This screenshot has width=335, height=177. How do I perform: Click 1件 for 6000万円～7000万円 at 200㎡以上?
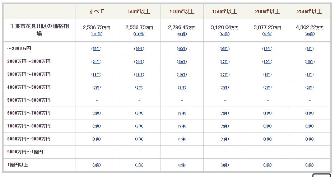tap(267, 113)
